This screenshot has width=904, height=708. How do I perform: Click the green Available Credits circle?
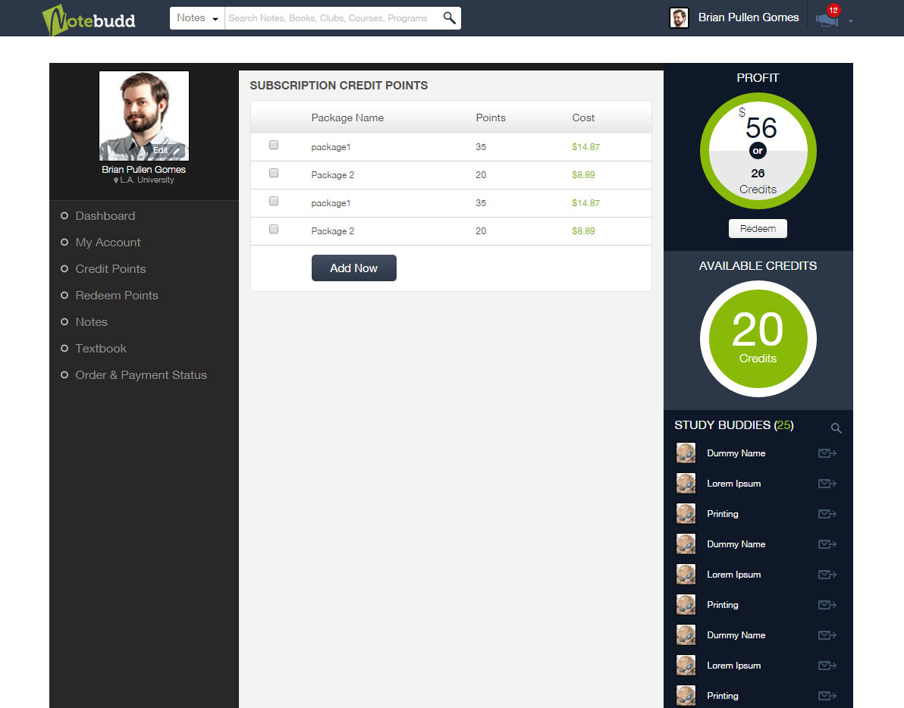(758, 338)
